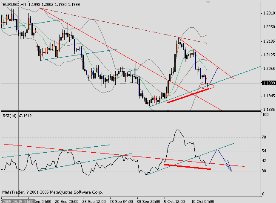This screenshot has height=203, width=276.
Task: Select the dashed dark red trendline on price chart
Action: [123, 25]
